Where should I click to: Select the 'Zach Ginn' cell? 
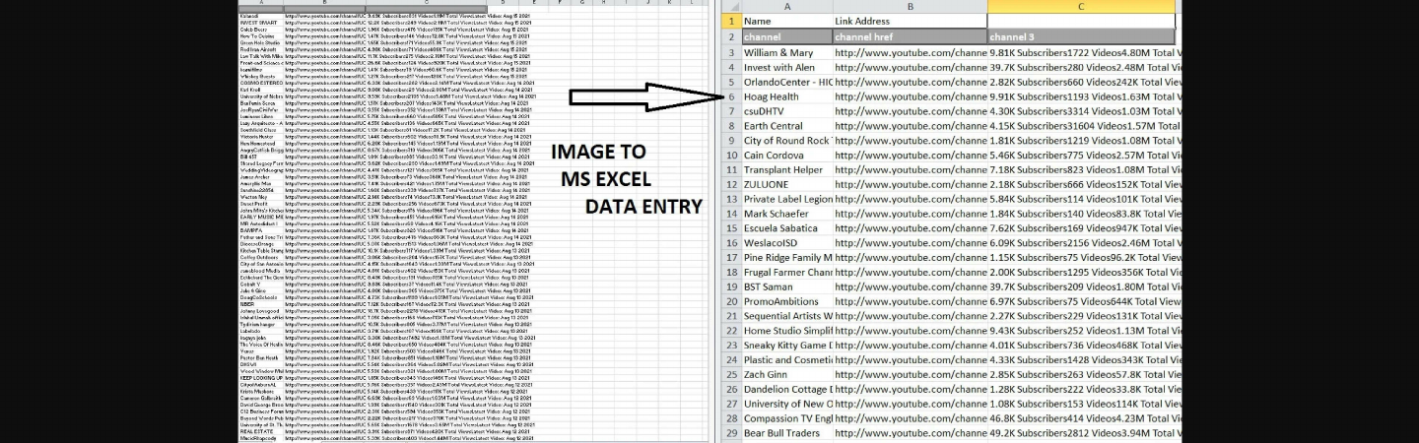[x=786, y=374]
